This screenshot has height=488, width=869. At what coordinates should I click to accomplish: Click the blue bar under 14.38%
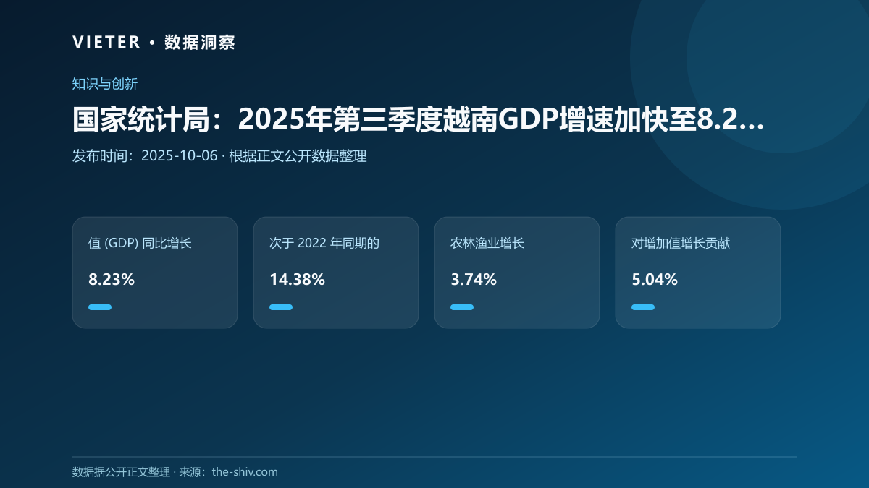tap(281, 307)
